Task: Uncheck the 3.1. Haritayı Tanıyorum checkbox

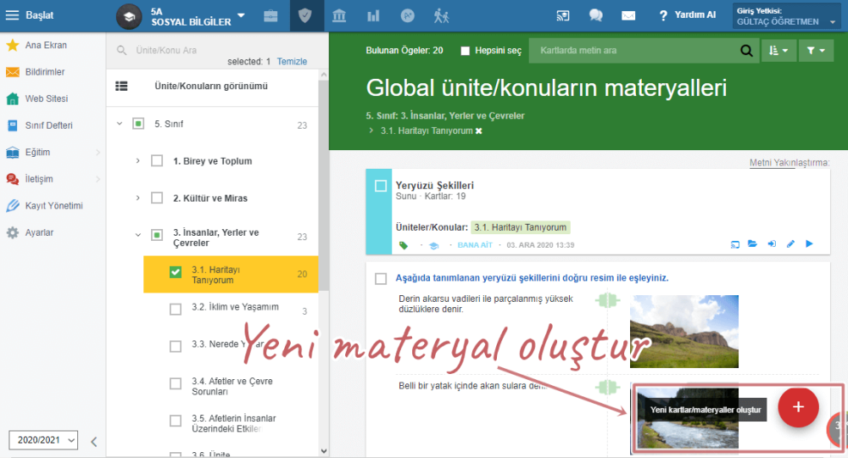Action: click(176, 272)
